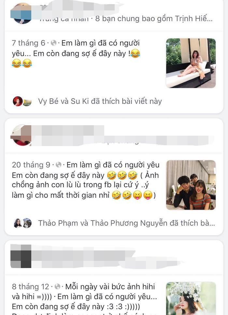Click globe privacy icon on 20 tháng 9 post
The height and width of the screenshot is (315, 228).
(x=59, y=165)
